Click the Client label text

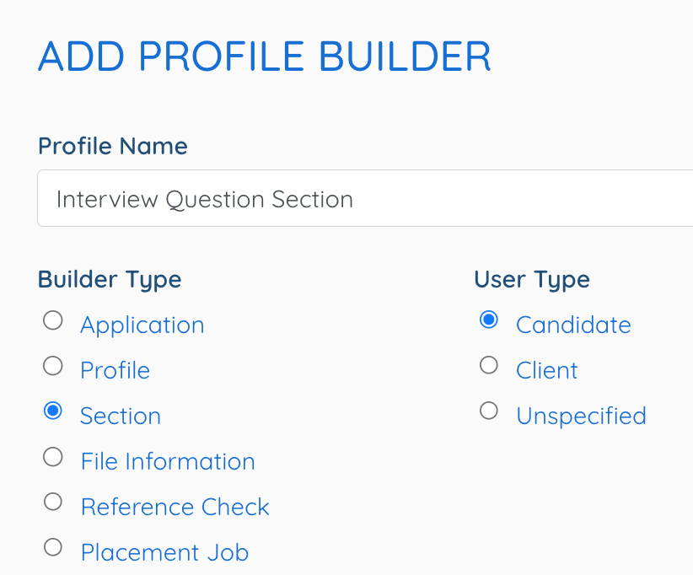[546, 370]
